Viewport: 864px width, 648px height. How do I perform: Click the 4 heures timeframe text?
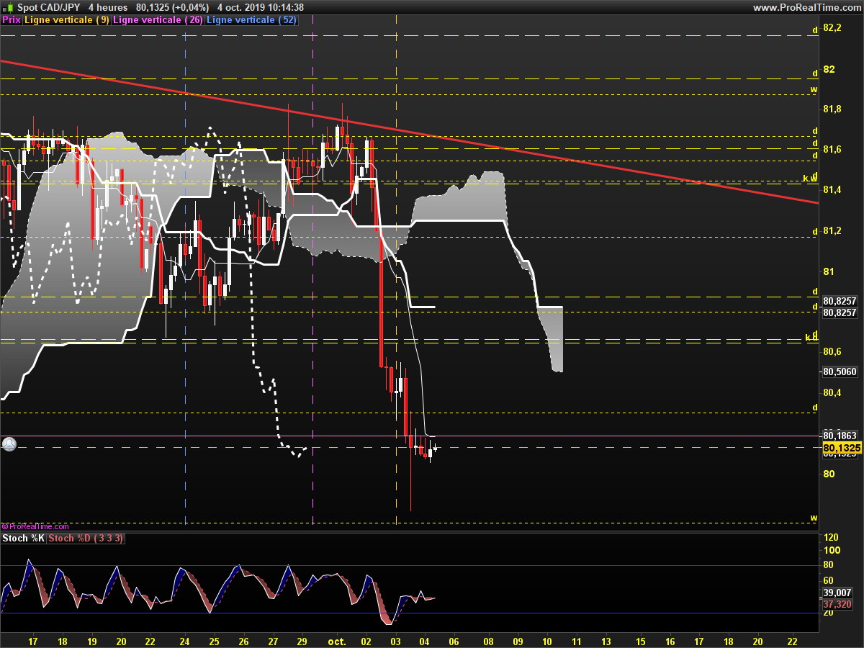pos(108,7)
